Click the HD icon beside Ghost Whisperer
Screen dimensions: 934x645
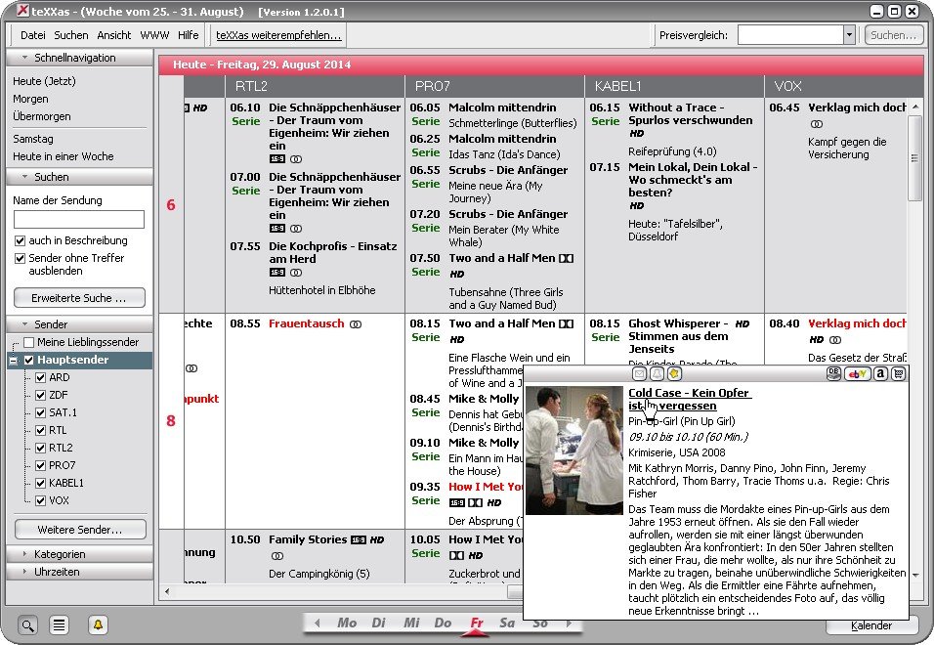(743, 324)
